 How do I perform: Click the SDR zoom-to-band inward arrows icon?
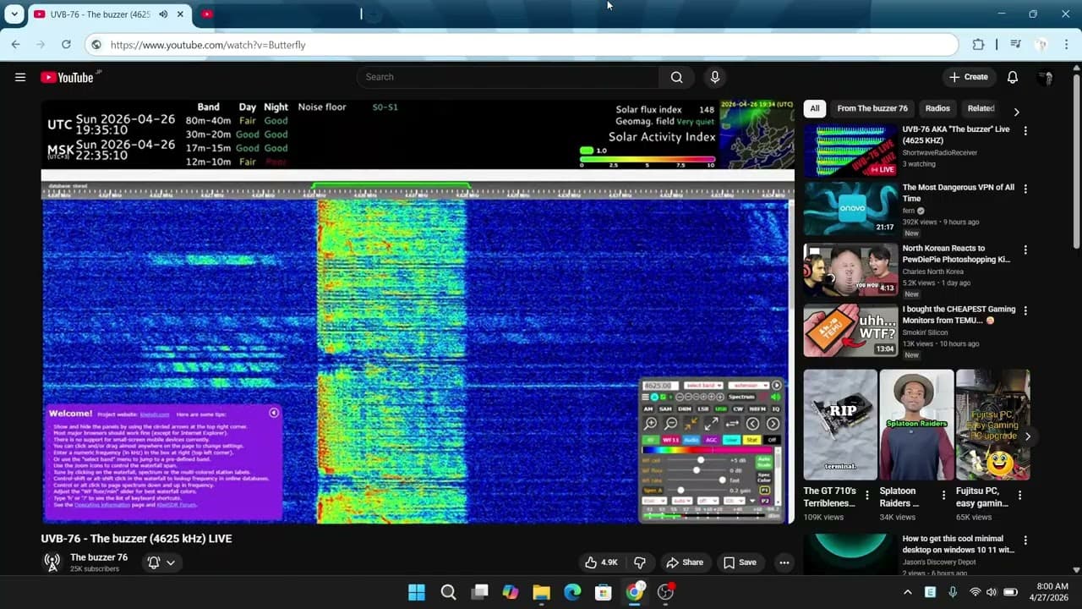pyautogui.click(x=691, y=424)
